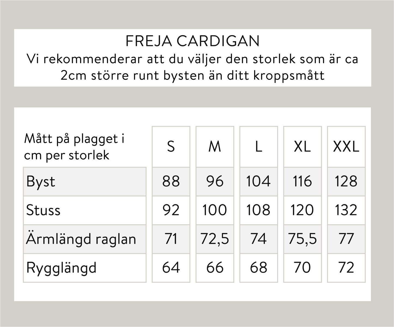Click the size L column header

[x=258, y=147]
